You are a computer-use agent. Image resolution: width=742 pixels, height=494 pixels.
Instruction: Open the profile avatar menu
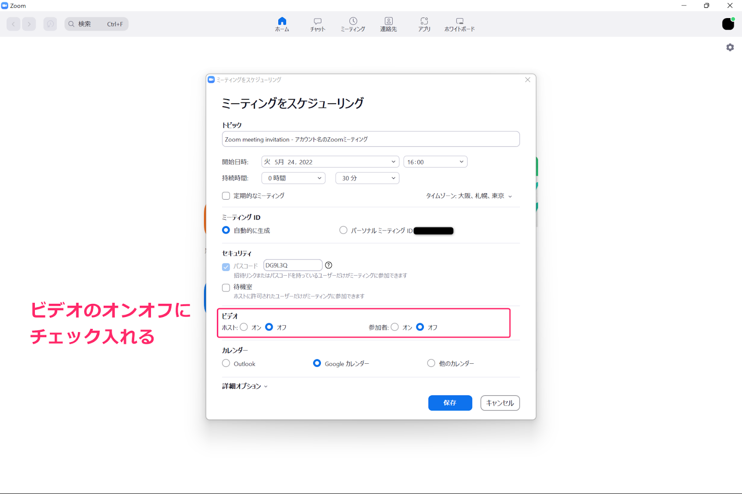click(728, 24)
